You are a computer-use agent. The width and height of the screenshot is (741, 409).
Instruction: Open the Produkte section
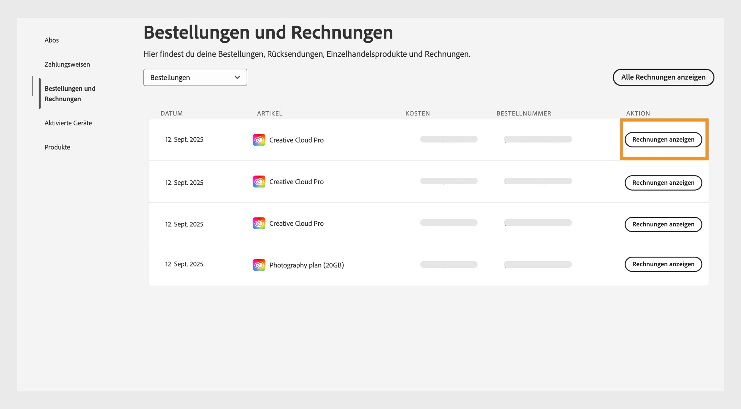[x=57, y=147]
